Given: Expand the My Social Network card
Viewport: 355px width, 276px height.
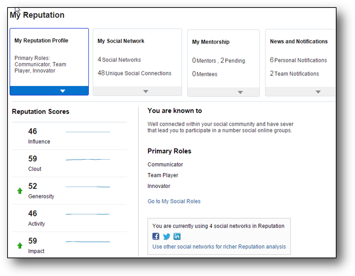Looking at the screenshot, I should pos(146,91).
